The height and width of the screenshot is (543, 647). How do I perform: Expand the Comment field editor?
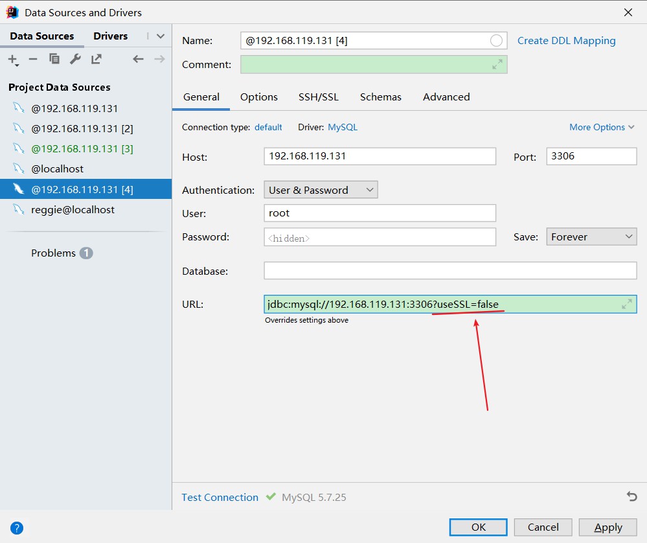(497, 64)
